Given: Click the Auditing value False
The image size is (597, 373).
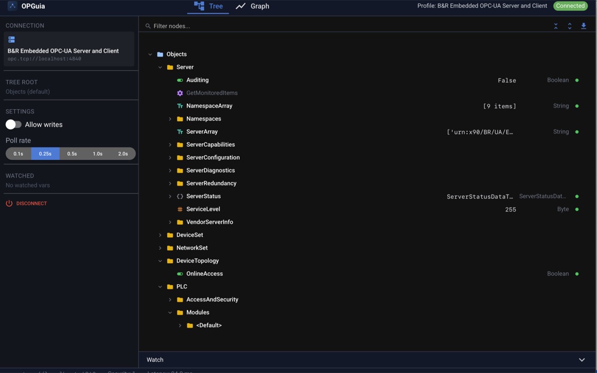Looking at the screenshot, I should tap(507, 81).
